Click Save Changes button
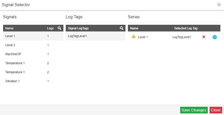 (x=194, y=110)
